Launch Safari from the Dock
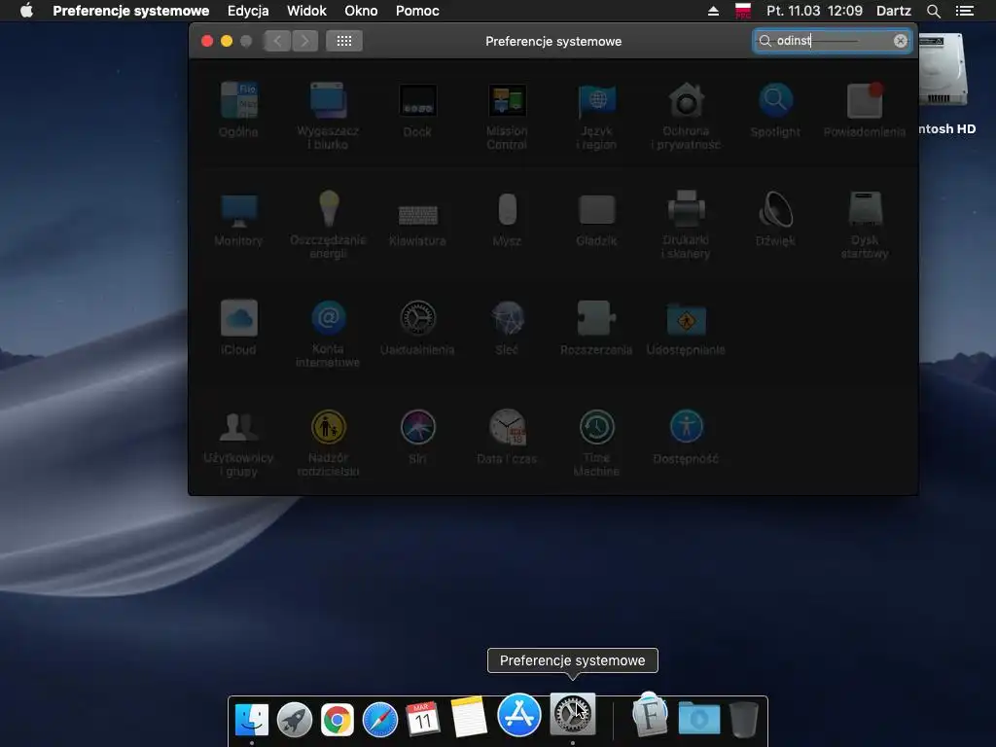This screenshot has height=747, width=996. pos(380,720)
